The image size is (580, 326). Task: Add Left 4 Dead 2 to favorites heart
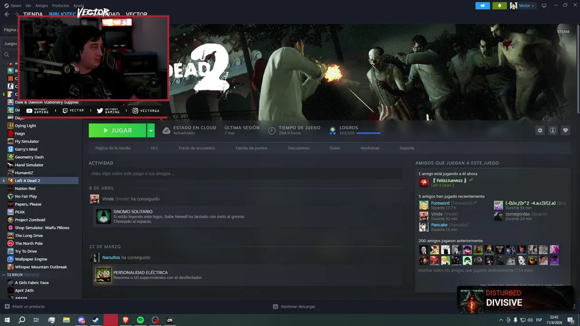click(x=565, y=130)
